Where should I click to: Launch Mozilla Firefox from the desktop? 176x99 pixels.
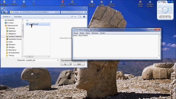click(140, 4)
